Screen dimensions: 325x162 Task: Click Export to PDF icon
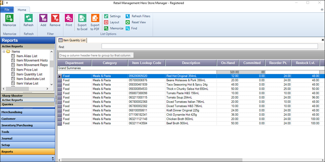click(x=95, y=18)
